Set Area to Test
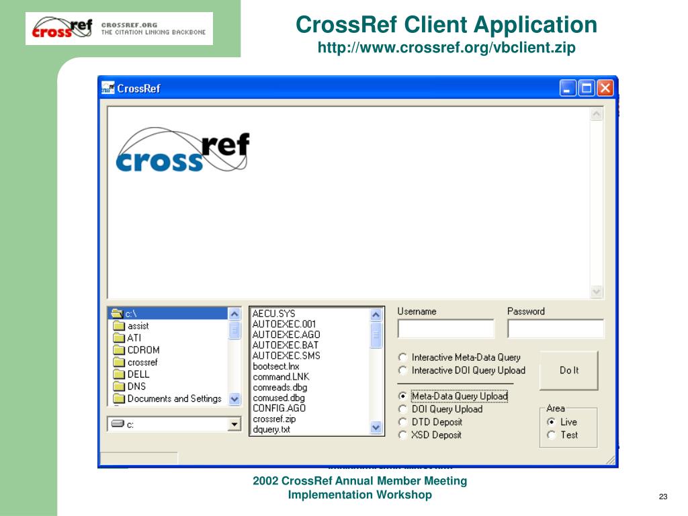Image resolution: width=688 pixels, height=516 pixels. coord(551,435)
